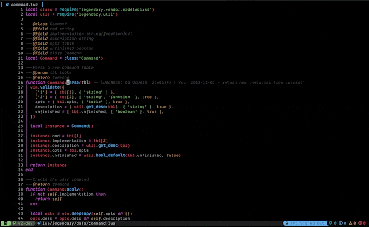Click the red error diagnostics icon
Screen dimensions: 369x227
pyautogui.click(x=360, y=223)
